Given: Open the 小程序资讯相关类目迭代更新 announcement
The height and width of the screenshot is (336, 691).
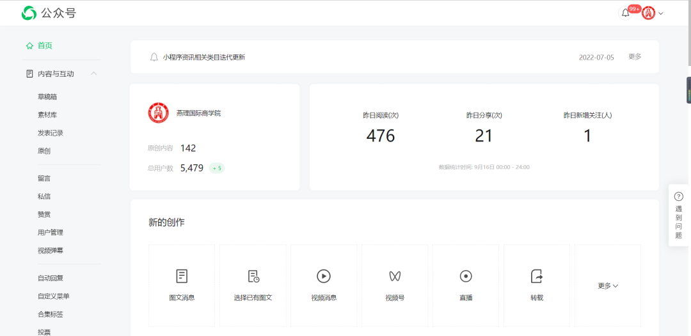Looking at the screenshot, I should pos(203,57).
